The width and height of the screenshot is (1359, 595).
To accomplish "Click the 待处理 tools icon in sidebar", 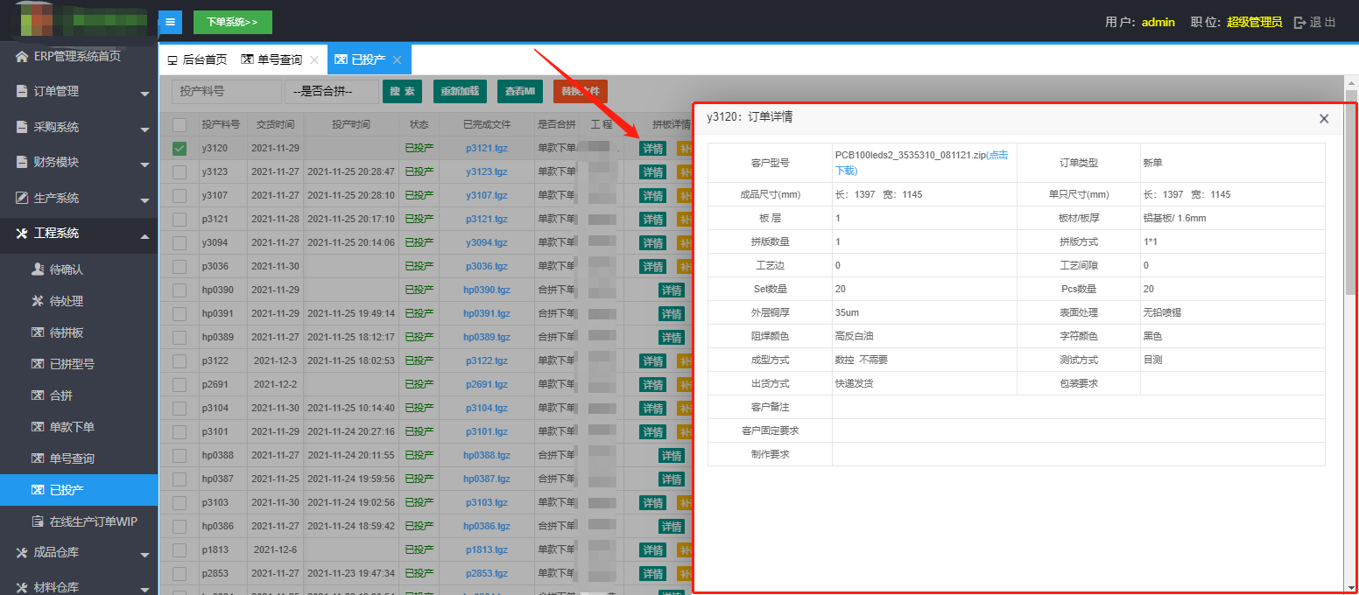I will [38, 301].
